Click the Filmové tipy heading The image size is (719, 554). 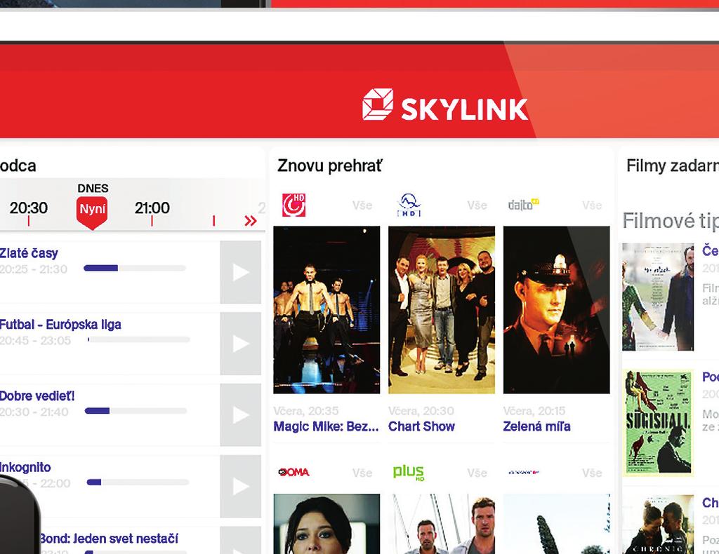(671, 221)
